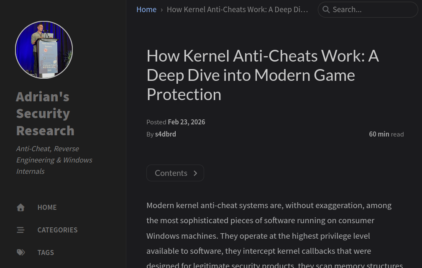Click the How Kernel Anti-Cheats Work heading
Screen dimensions: 422x268
(263, 75)
